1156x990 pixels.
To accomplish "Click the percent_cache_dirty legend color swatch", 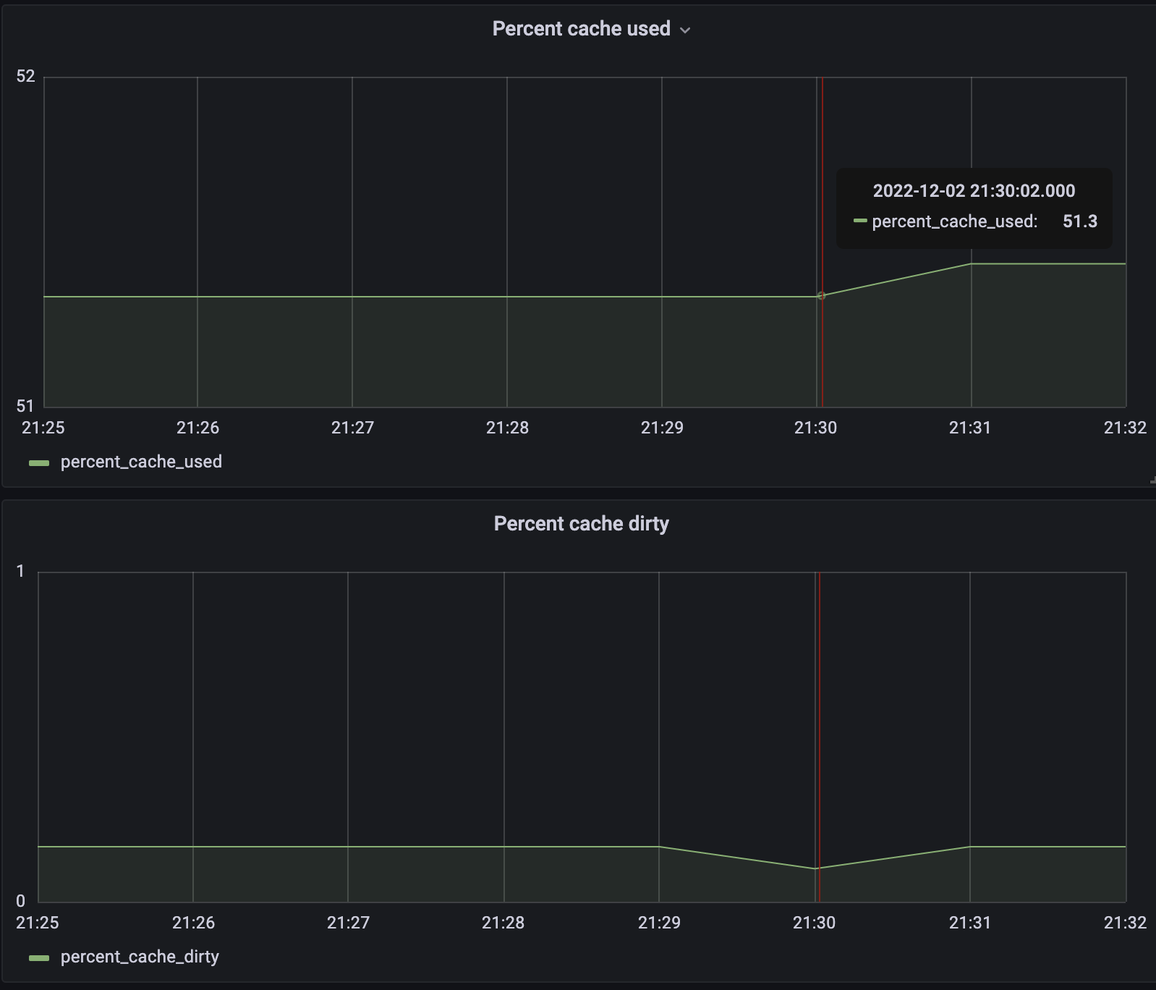I will 39,958.
